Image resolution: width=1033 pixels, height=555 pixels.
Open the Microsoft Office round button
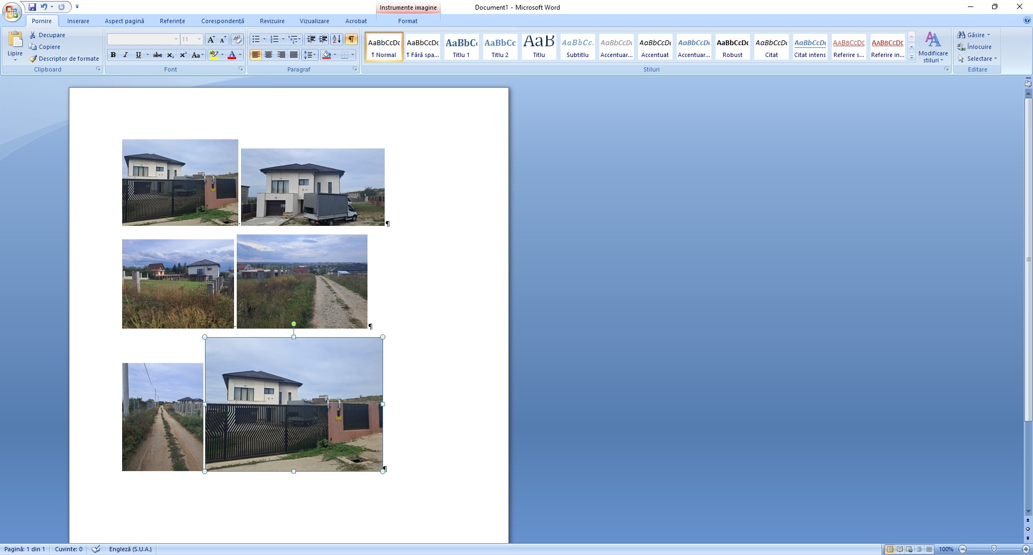coord(11,11)
